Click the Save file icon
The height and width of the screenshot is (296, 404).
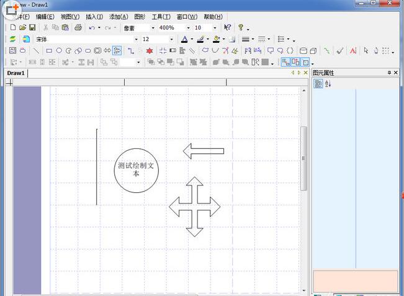[32, 28]
